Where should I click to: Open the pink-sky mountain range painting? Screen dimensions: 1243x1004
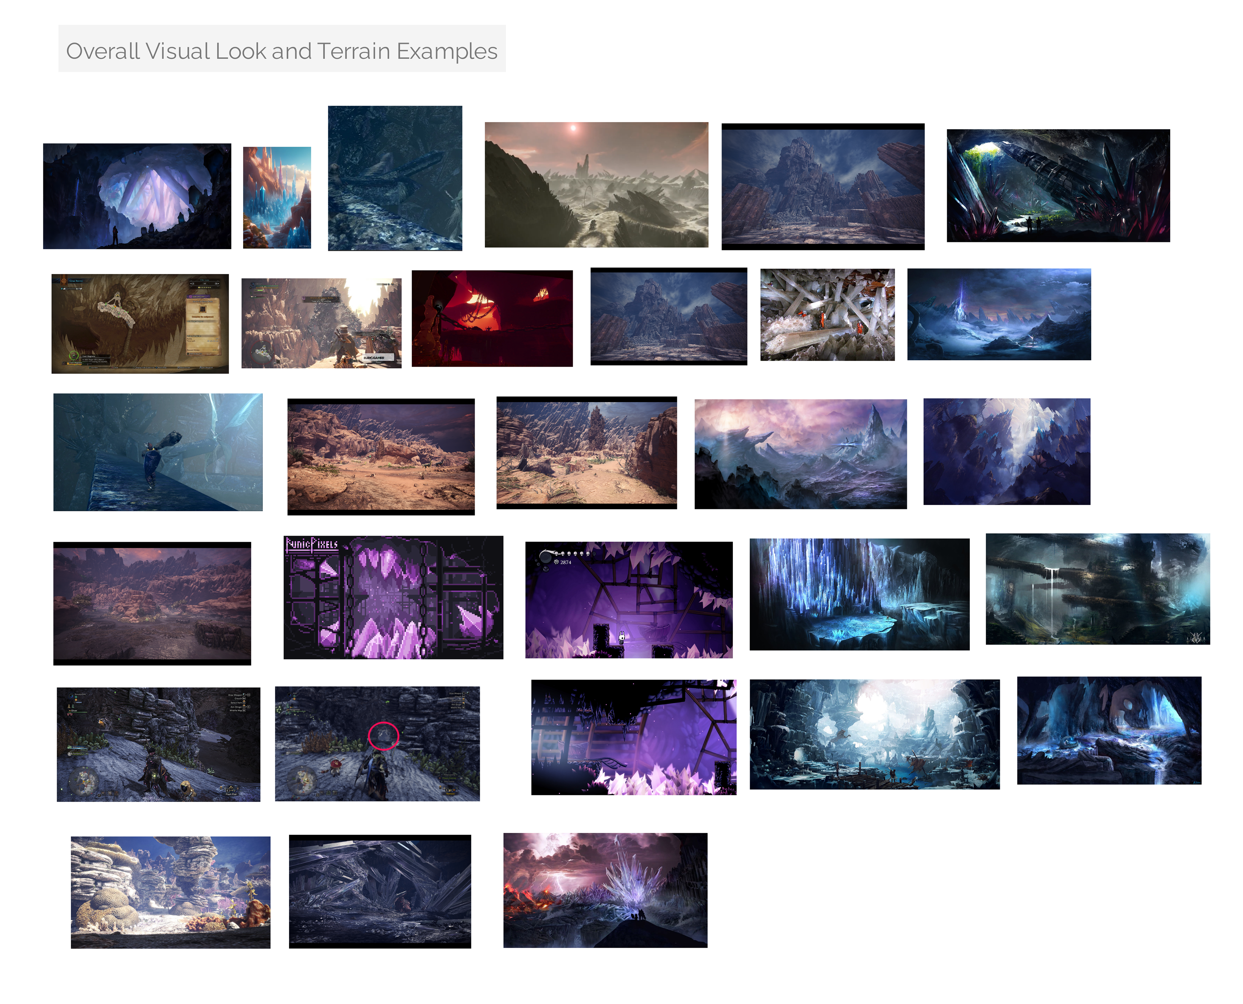click(x=800, y=454)
